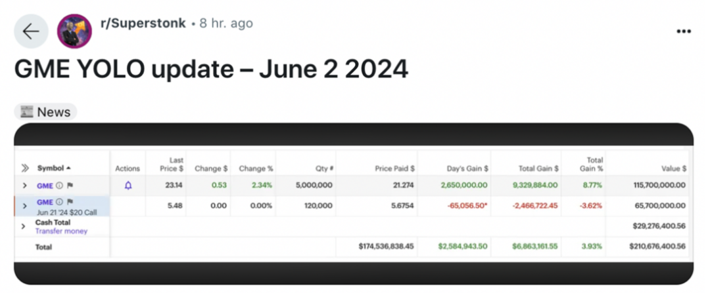Expand the GME stock position row
Viewport: 710px width, 293px height.
click(26, 186)
